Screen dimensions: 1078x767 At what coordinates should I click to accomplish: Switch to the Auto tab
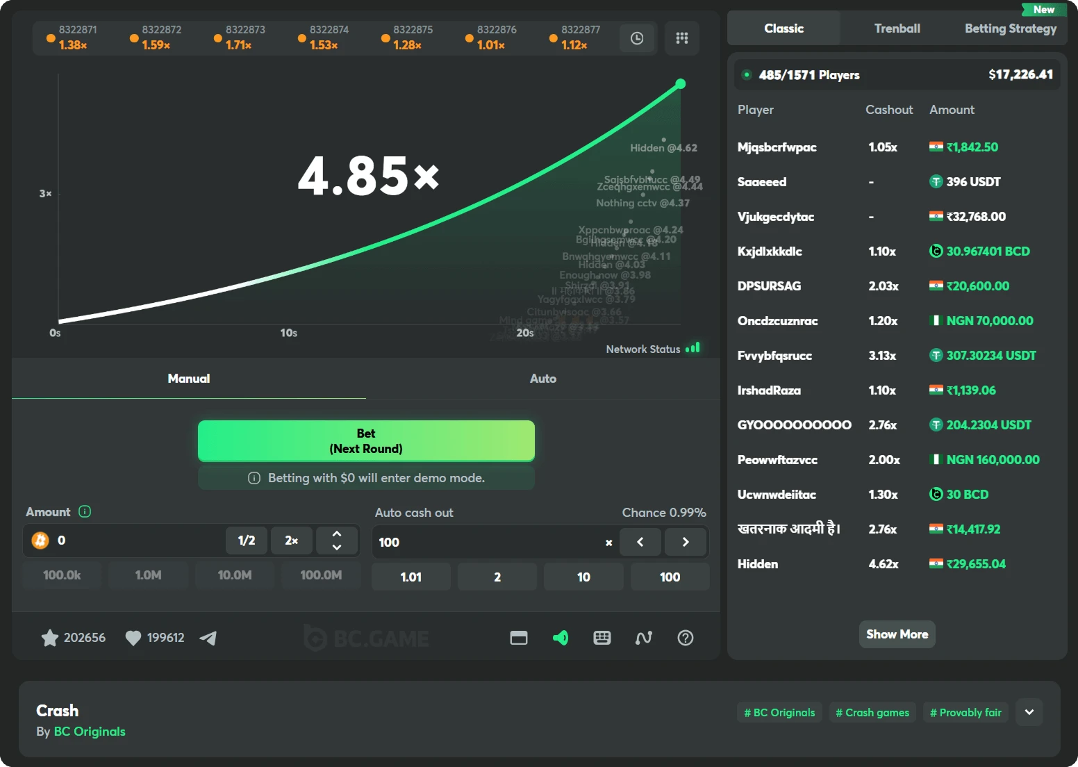(x=542, y=379)
